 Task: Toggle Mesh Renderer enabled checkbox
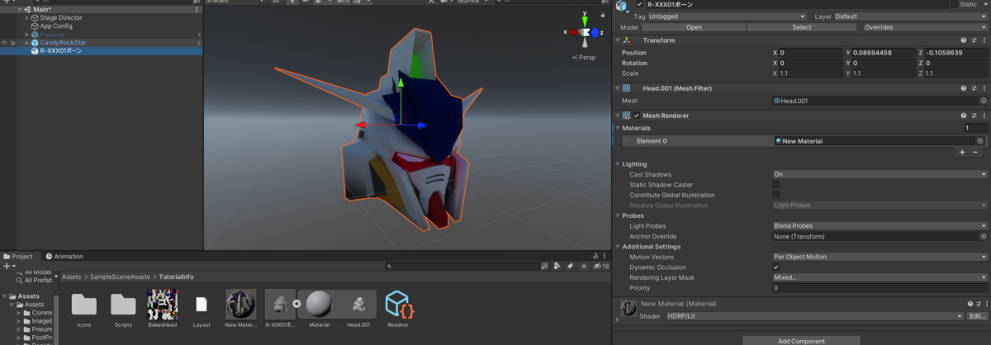tap(637, 116)
